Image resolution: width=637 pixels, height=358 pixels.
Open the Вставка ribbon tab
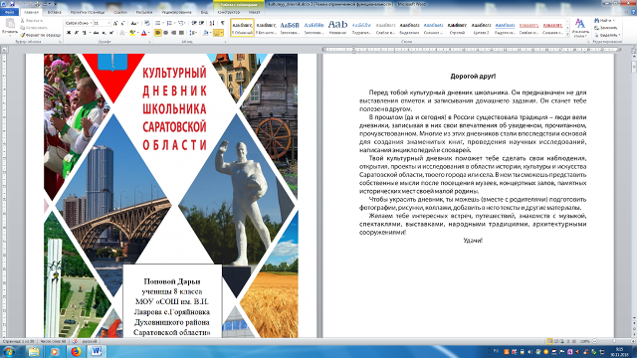55,12
